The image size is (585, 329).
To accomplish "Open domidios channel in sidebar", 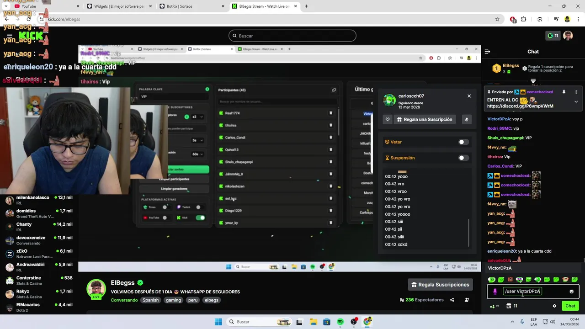I will (x=39, y=213).
